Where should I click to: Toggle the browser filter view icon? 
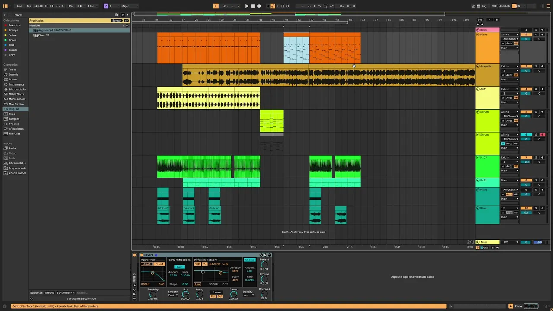(122, 15)
